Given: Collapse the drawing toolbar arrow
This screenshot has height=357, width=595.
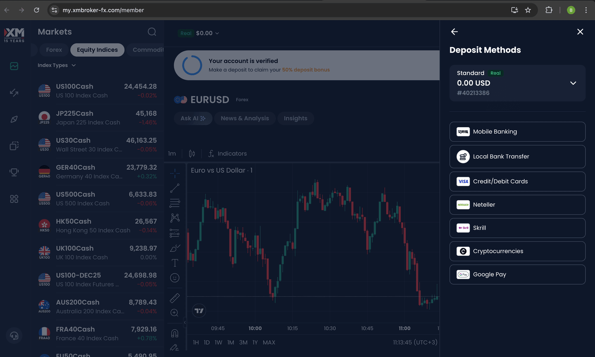Looking at the screenshot, I should click(185, 322).
